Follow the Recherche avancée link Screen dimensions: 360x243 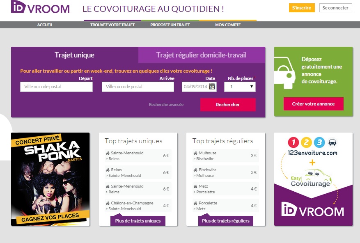(166, 105)
